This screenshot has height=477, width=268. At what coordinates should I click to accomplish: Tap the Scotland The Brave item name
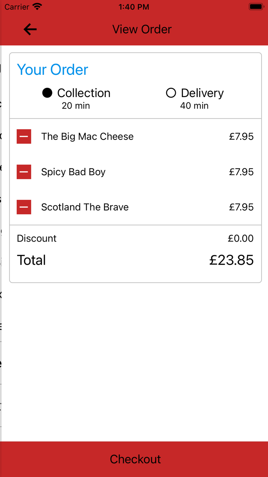pyautogui.click(x=85, y=207)
